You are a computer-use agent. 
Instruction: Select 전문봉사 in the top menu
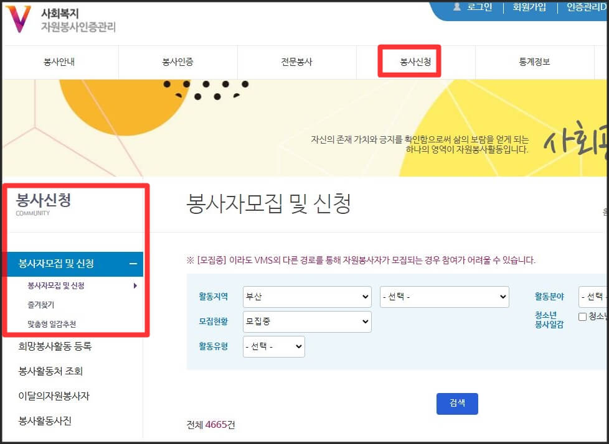[296, 62]
